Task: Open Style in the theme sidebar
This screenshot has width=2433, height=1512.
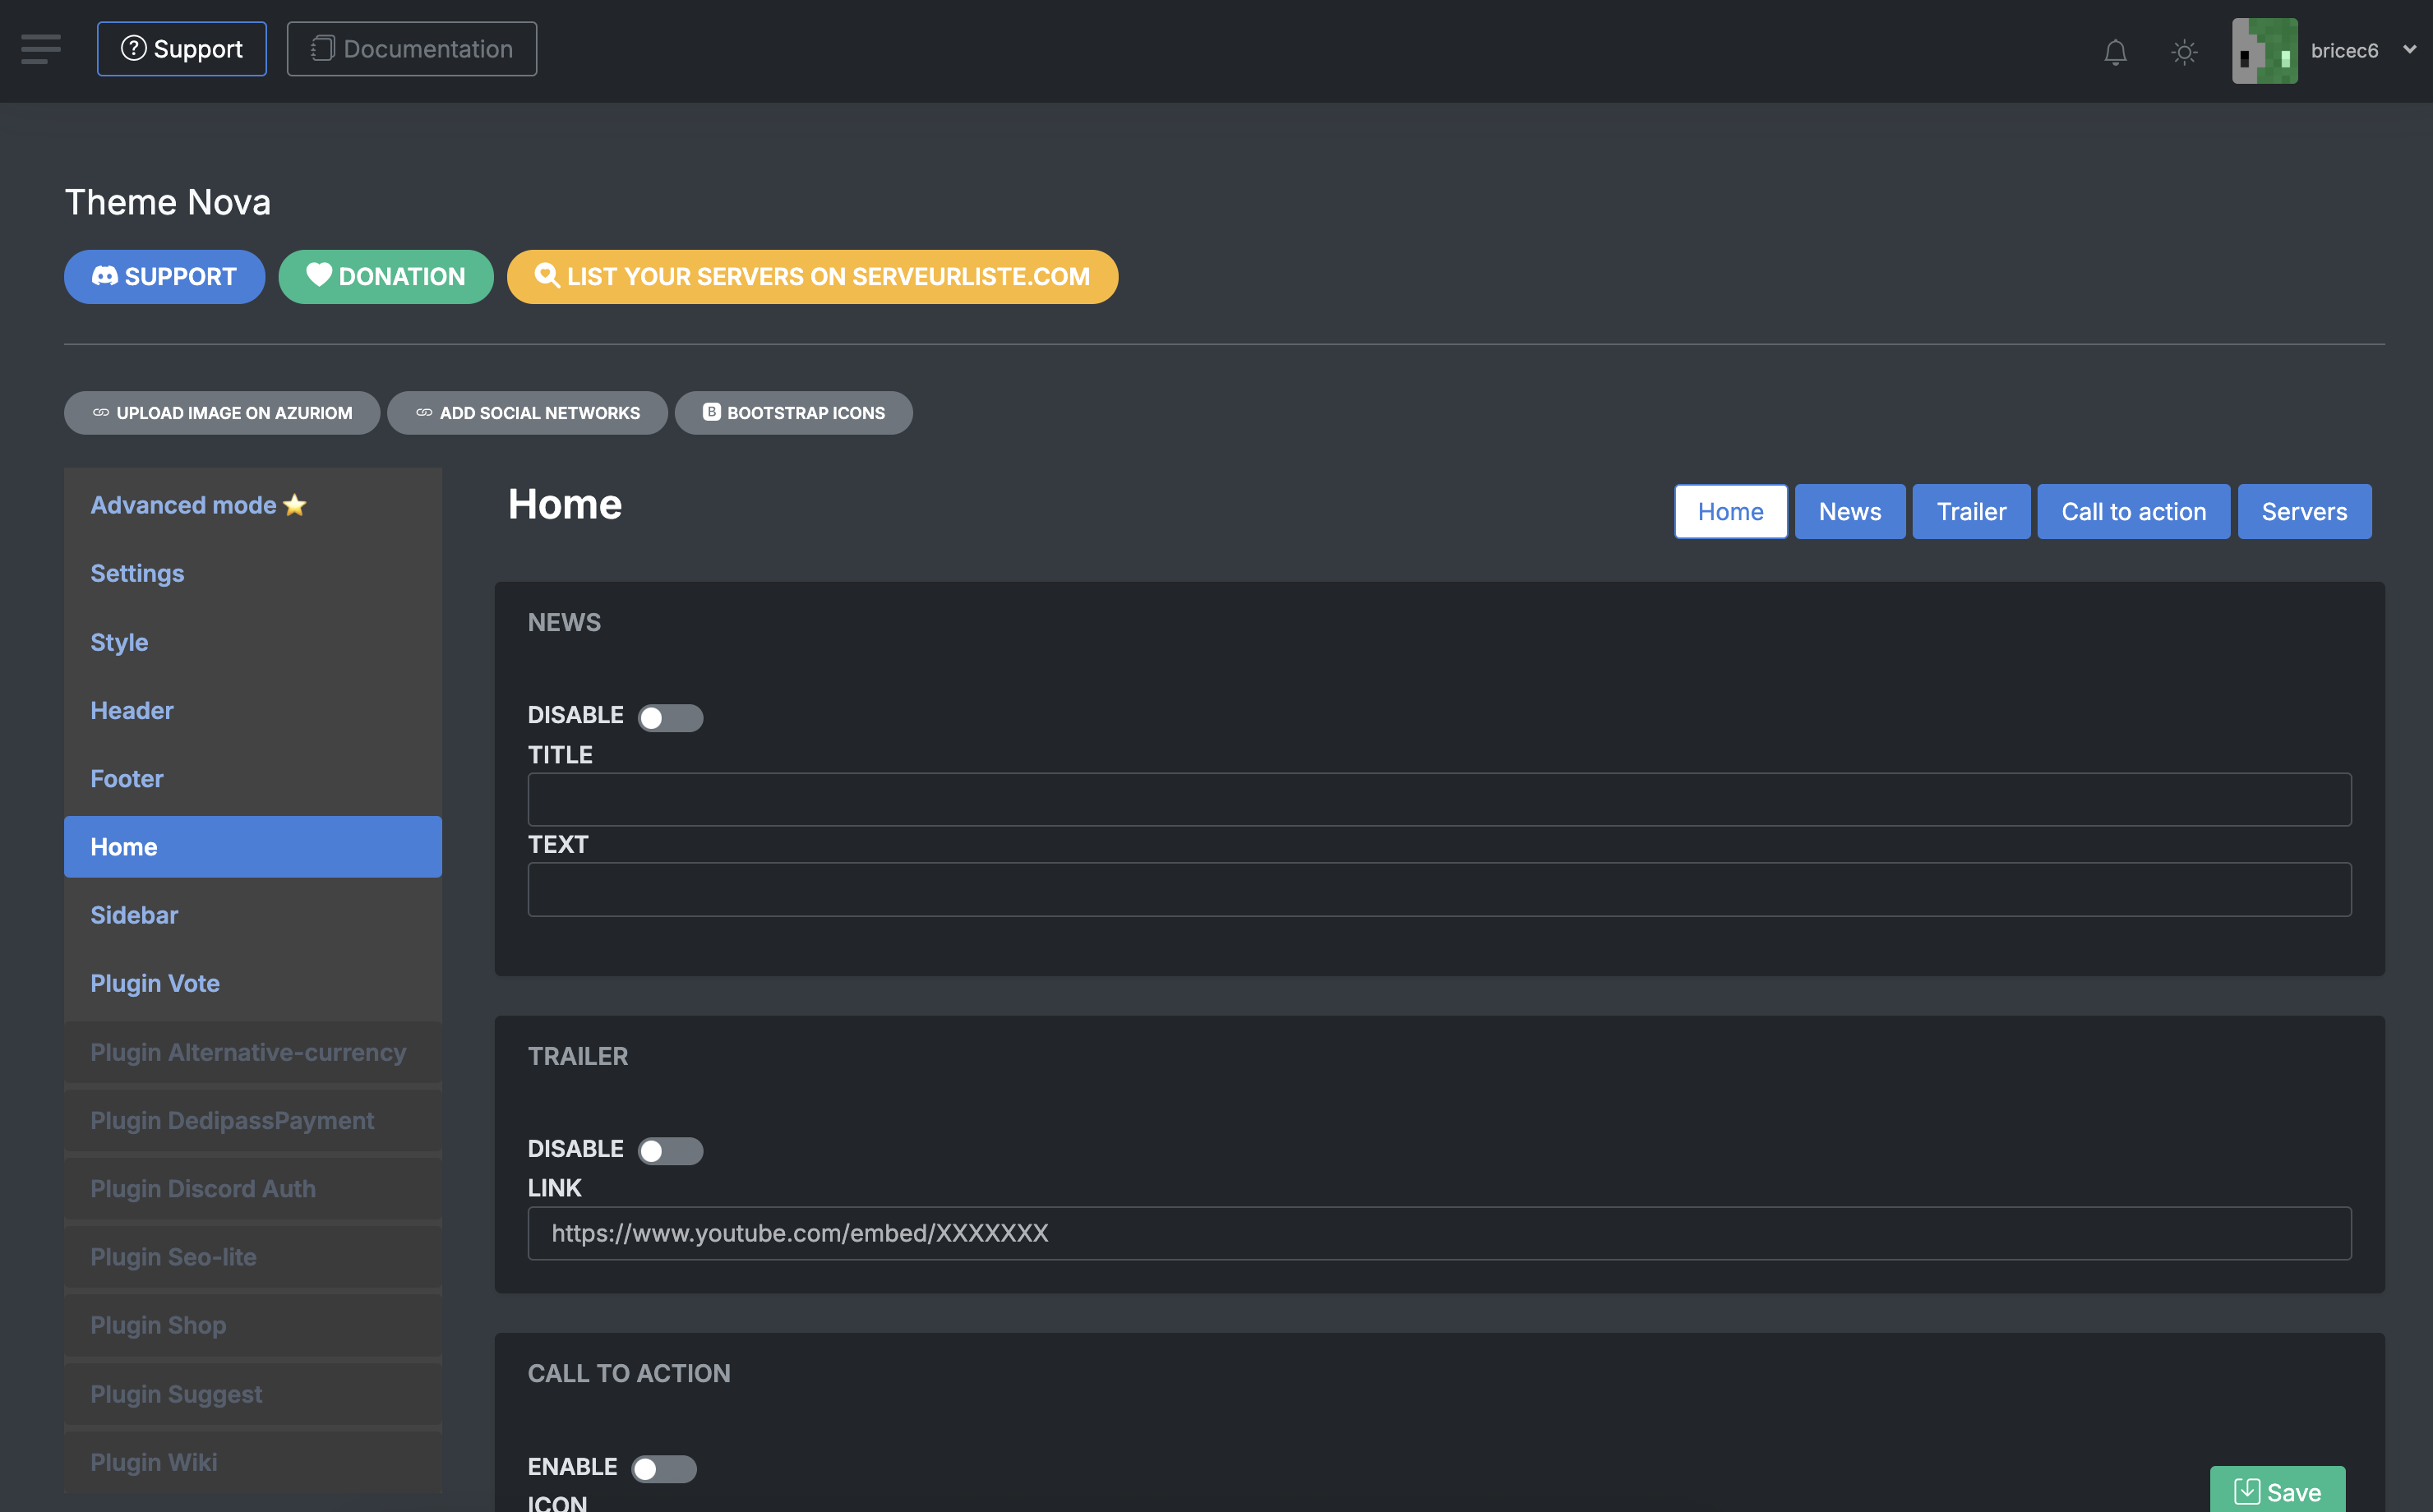Action: pyautogui.click(x=253, y=642)
